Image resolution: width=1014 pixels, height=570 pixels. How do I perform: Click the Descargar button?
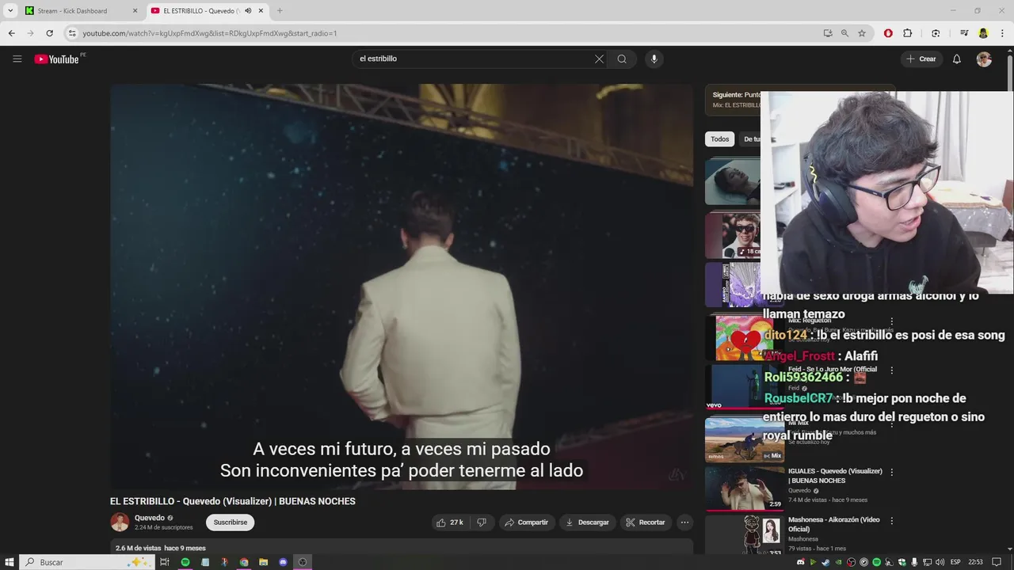point(587,522)
